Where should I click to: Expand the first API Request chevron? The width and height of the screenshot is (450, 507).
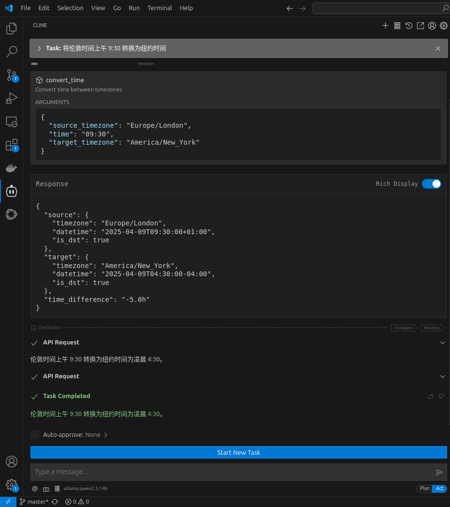click(x=443, y=343)
